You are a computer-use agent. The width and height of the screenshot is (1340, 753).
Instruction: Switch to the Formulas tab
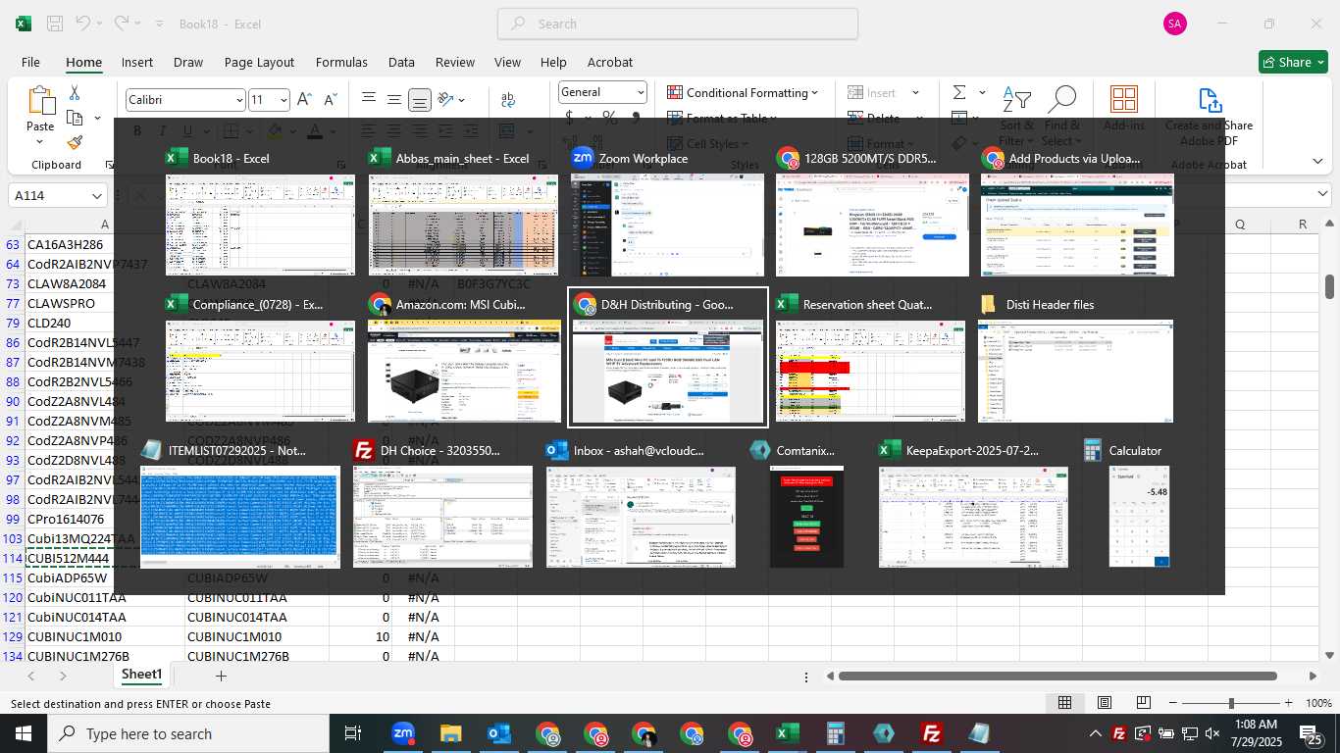[x=341, y=62]
